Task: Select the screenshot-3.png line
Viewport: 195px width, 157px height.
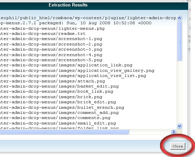Action: (x=51, y=49)
